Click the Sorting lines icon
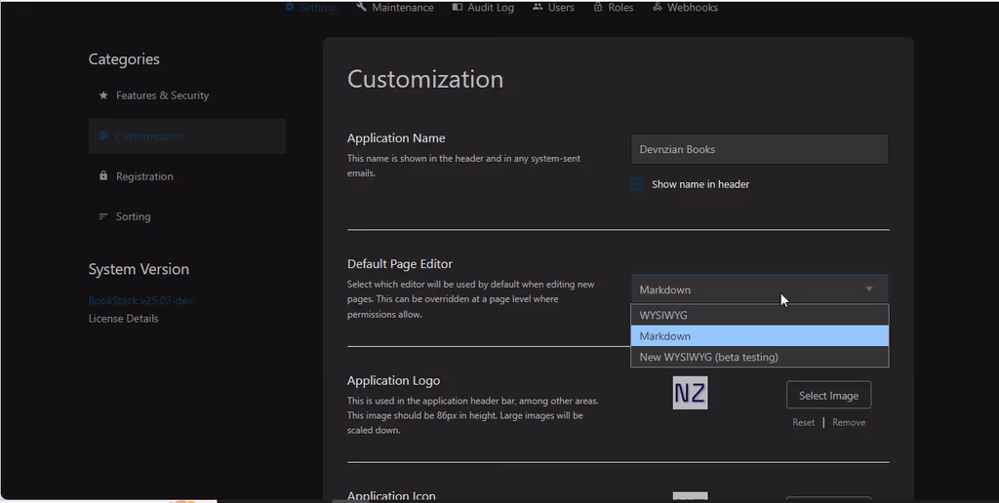This screenshot has width=999, height=503. click(103, 216)
